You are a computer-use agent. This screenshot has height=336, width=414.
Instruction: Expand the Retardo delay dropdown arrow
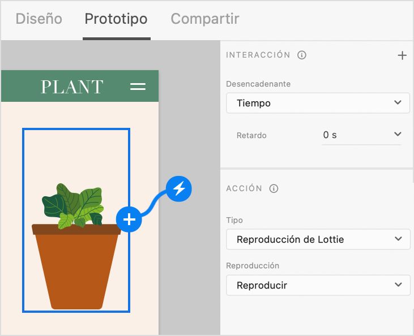(x=398, y=134)
